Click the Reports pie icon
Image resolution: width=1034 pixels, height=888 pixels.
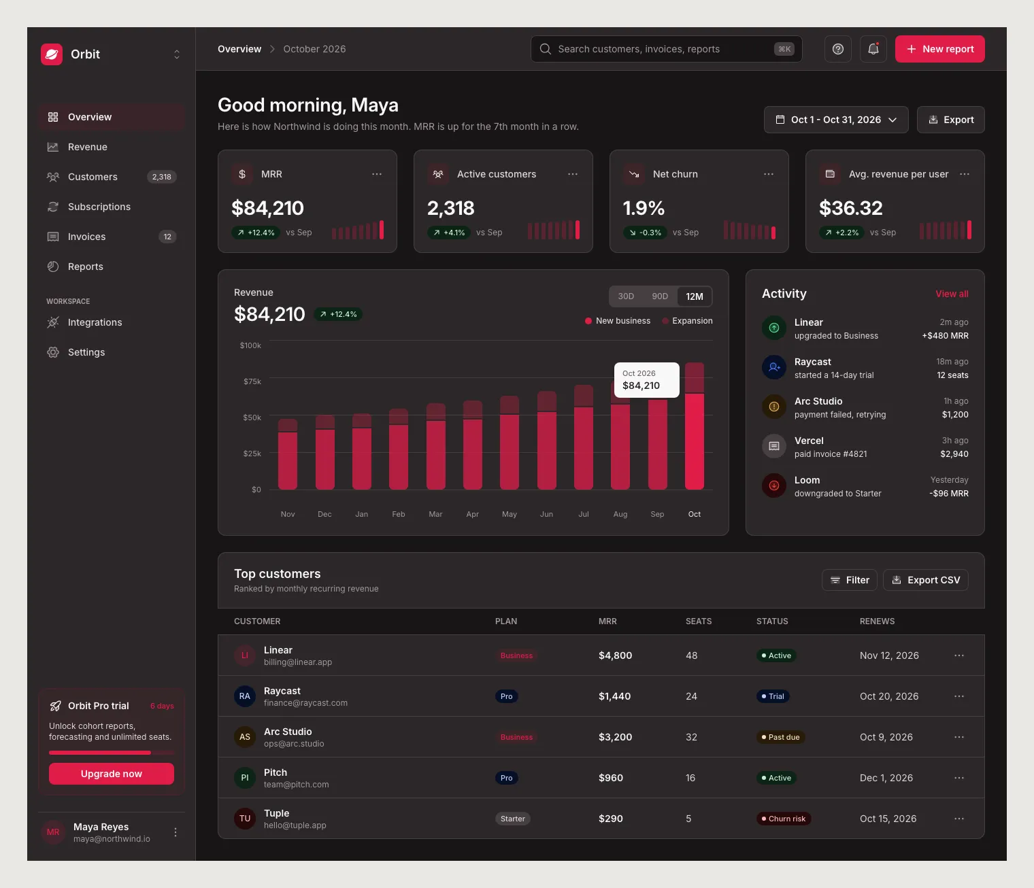[53, 267]
